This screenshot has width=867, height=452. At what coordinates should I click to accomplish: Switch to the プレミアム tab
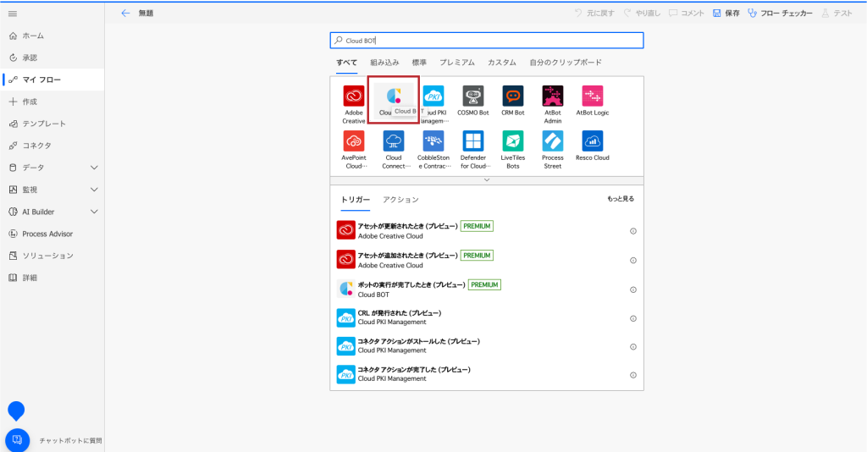pos(456,63)
